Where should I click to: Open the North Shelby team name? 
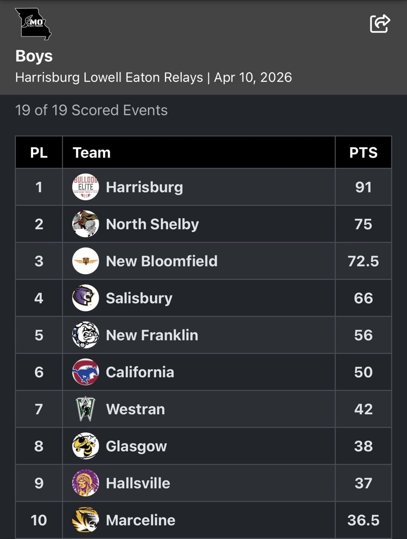152,224
